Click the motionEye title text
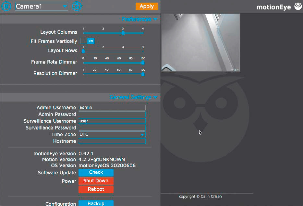The image size is (303, 206). (273, 7)
